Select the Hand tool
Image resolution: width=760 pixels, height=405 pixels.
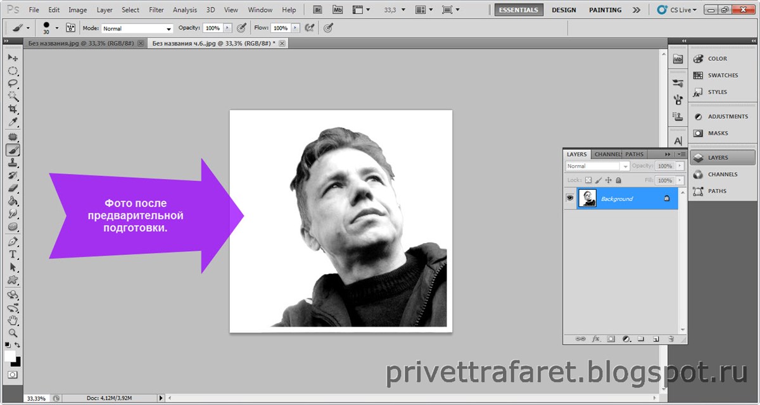point(13,320)
